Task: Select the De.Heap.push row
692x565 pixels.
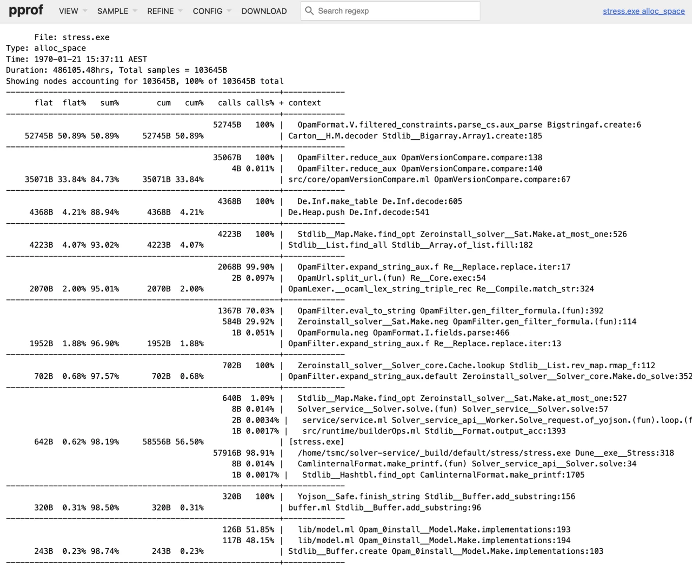Action: click(x=358, y=212)
